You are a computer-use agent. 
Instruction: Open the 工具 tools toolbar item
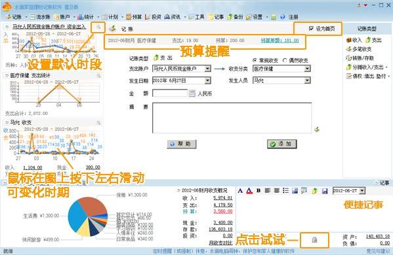coord(197,17)
